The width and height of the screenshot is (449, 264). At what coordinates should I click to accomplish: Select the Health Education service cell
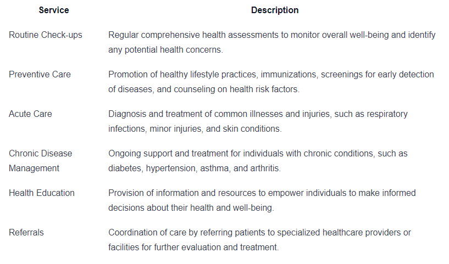pyautogui.click(x=42, y=193)
